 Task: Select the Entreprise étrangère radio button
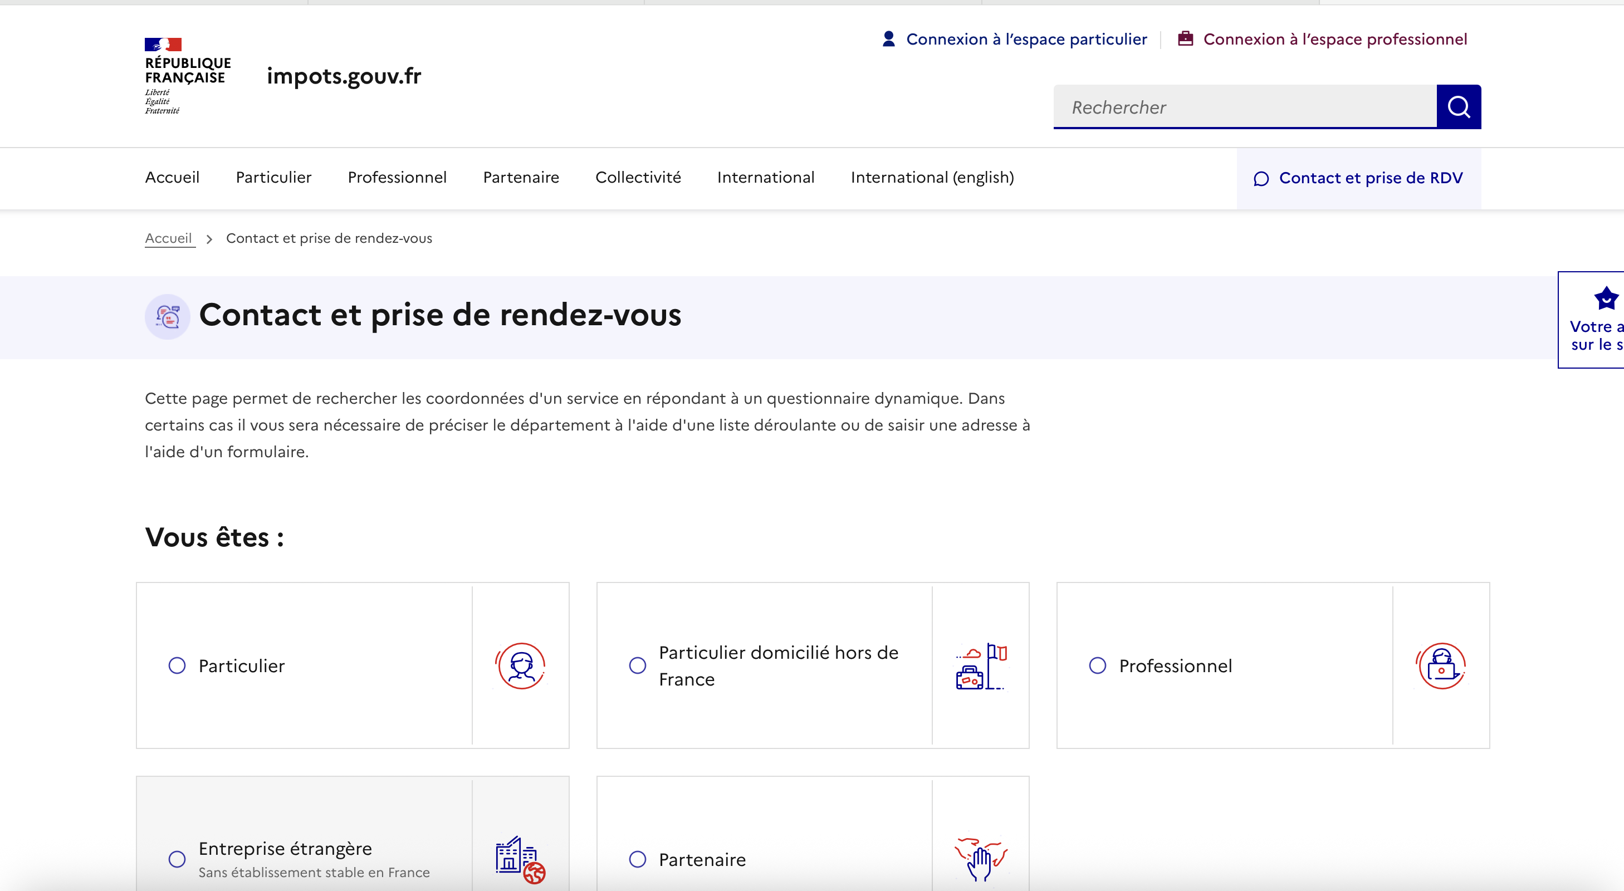click(177, 859)
